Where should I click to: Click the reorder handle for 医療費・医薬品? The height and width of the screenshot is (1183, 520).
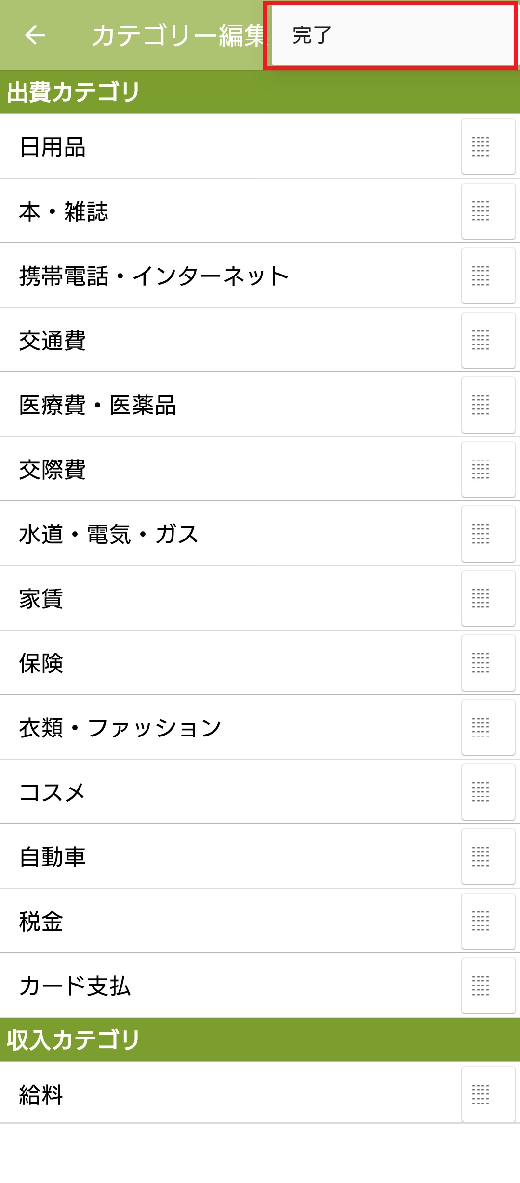[x=488, y=405]
